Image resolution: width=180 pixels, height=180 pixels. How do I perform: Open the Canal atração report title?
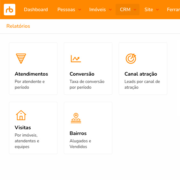pos(141,74)
